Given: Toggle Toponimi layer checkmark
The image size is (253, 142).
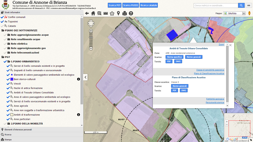Looking at the screenshot, I should coord(2,22).
